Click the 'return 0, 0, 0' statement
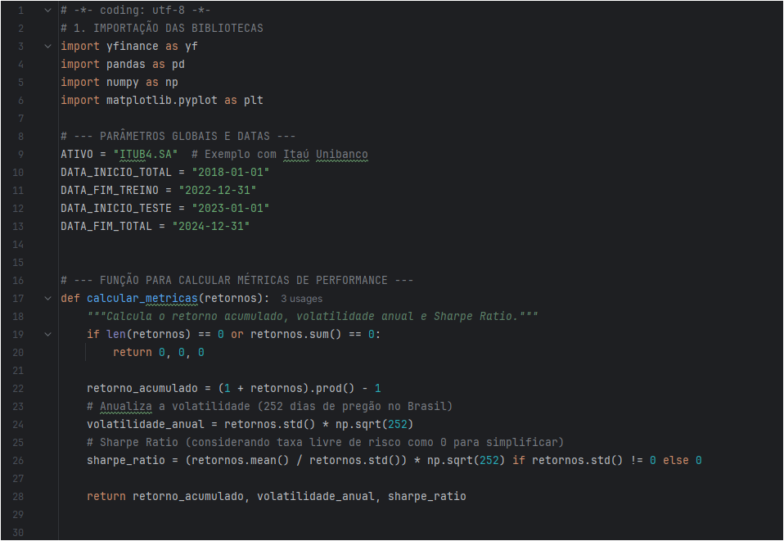 pos(159,352)
